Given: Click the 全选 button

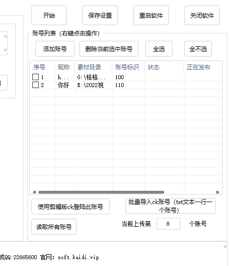Looking at the screenshot, I should (159, 49).
